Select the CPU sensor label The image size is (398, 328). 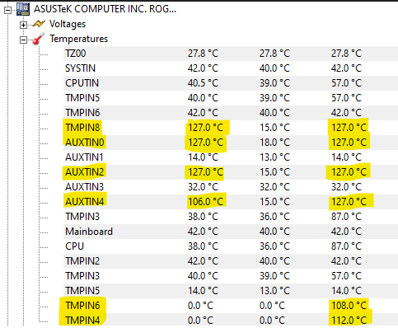(74, 246)
